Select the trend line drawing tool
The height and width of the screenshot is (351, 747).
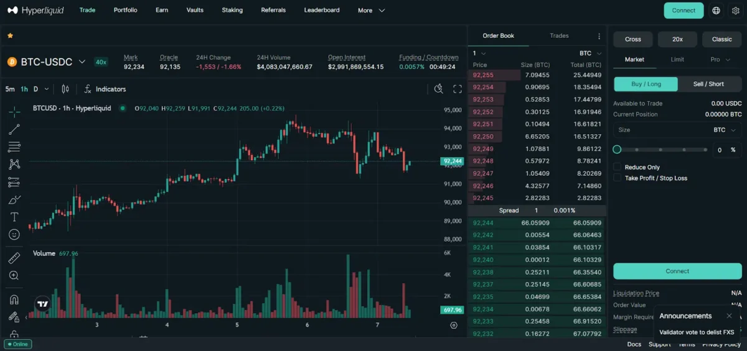[14, 129]
